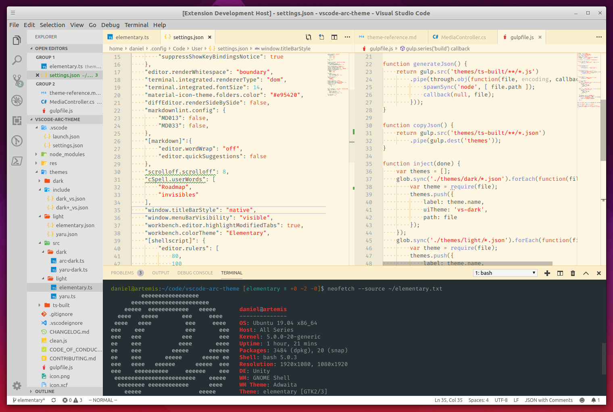
Task: Click UTF-8 encoding in the status bar
Action: (501, 400)
